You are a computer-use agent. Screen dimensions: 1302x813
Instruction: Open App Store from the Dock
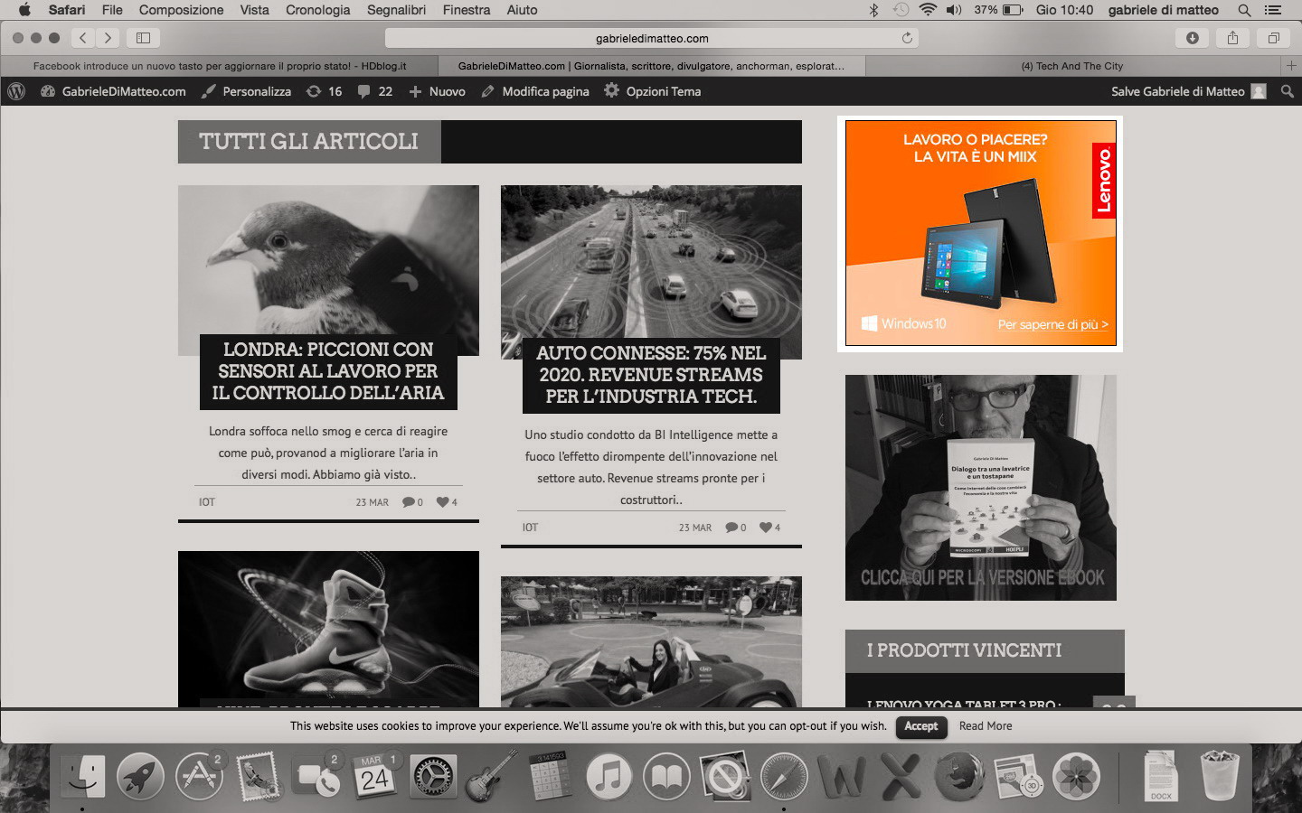click(x=199, y=776)
